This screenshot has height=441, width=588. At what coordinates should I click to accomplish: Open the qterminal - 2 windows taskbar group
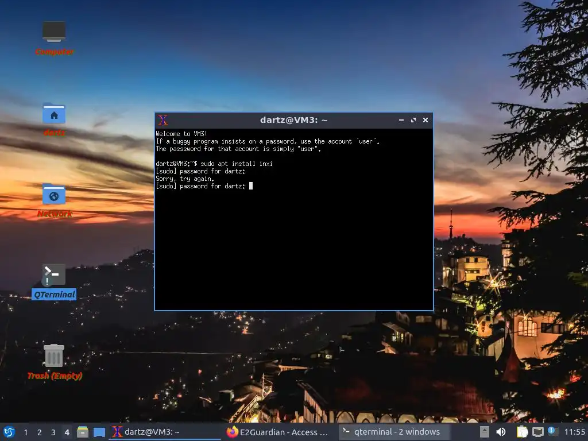coord(394,432)
